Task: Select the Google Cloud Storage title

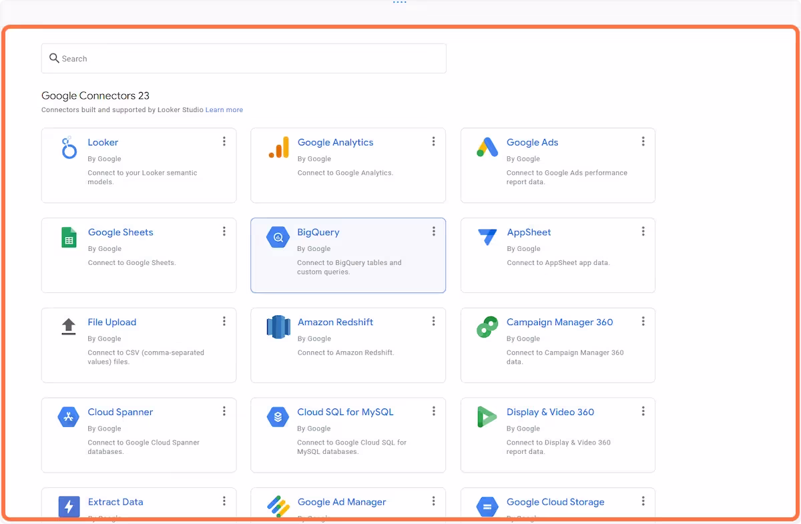Action: tap(555, 502)
